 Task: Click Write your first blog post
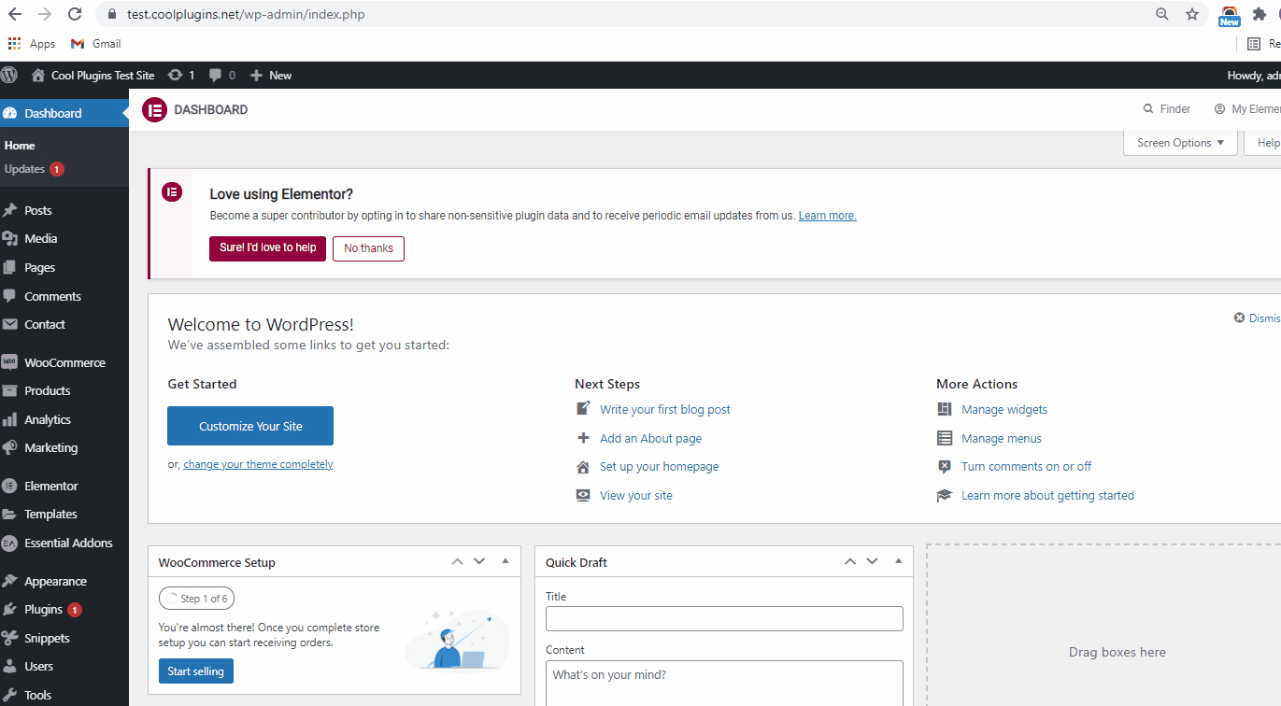(x=665, y=409)
